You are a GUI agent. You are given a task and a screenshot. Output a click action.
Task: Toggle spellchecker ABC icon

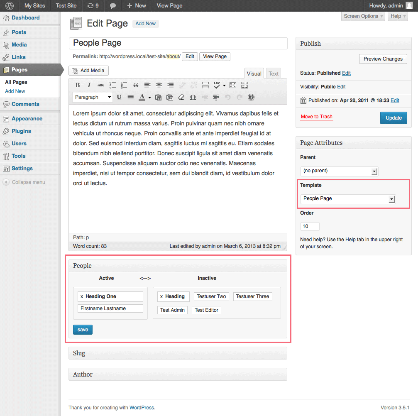[x=217, y=85]
